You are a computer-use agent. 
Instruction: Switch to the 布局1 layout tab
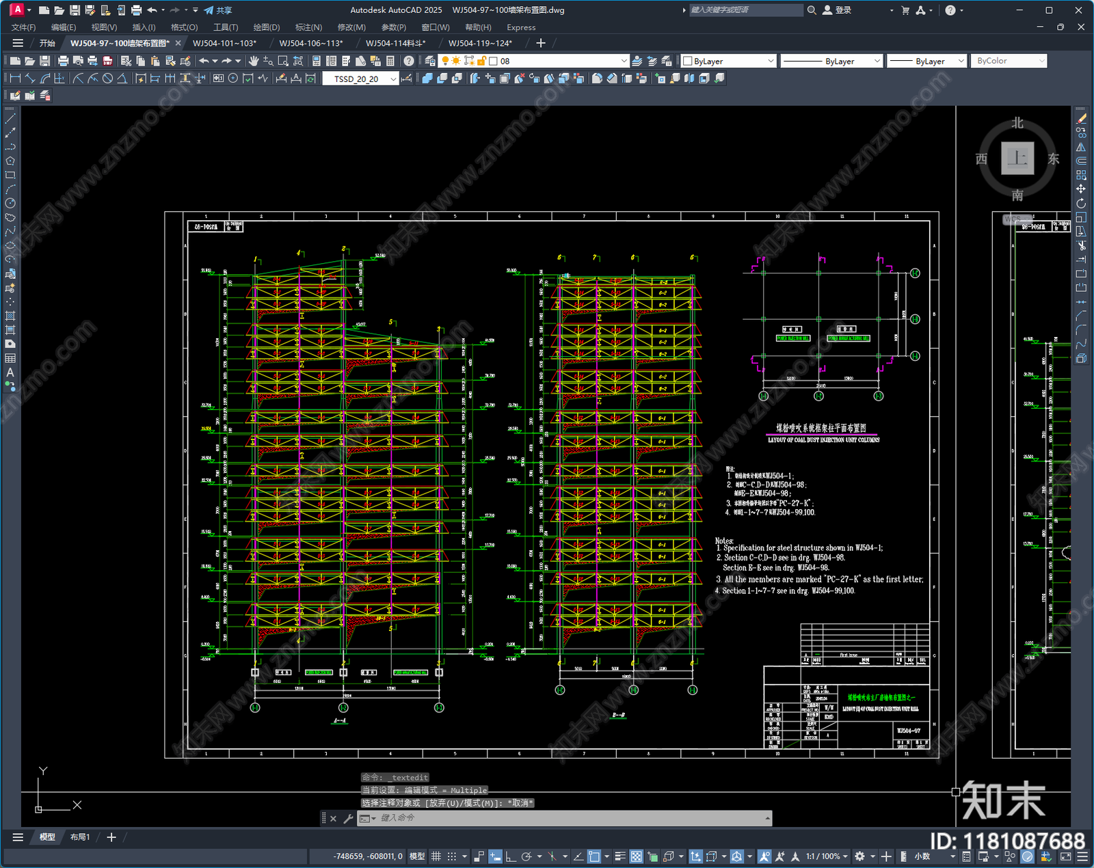coord(80,837)
